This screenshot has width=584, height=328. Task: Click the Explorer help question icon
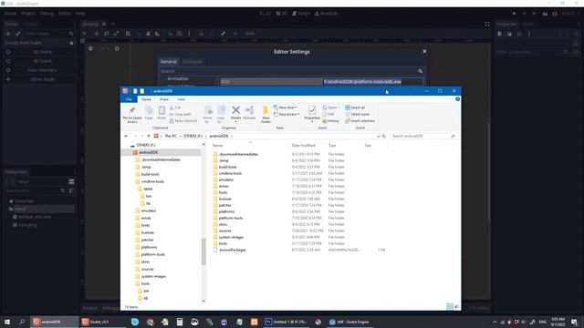[x=457, y=99]
